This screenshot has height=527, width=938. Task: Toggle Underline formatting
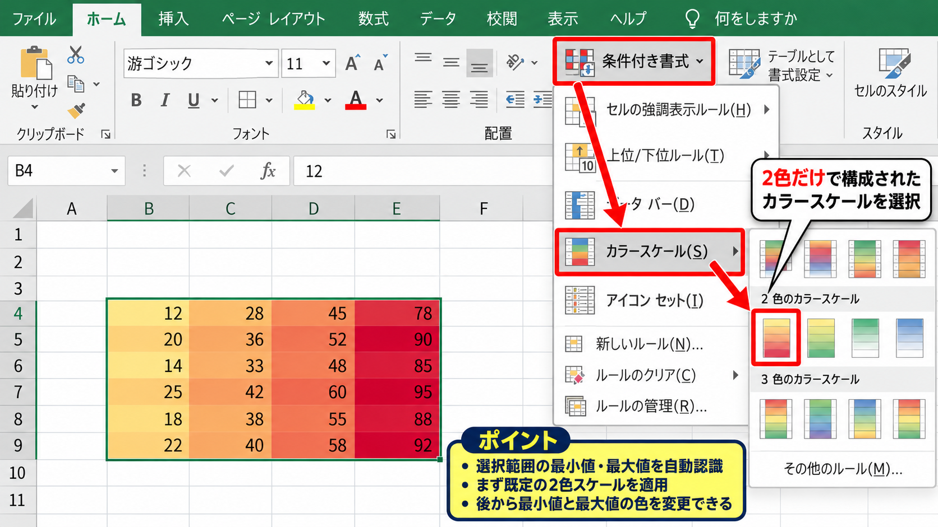pyautogui.click(x=194, y=100)
